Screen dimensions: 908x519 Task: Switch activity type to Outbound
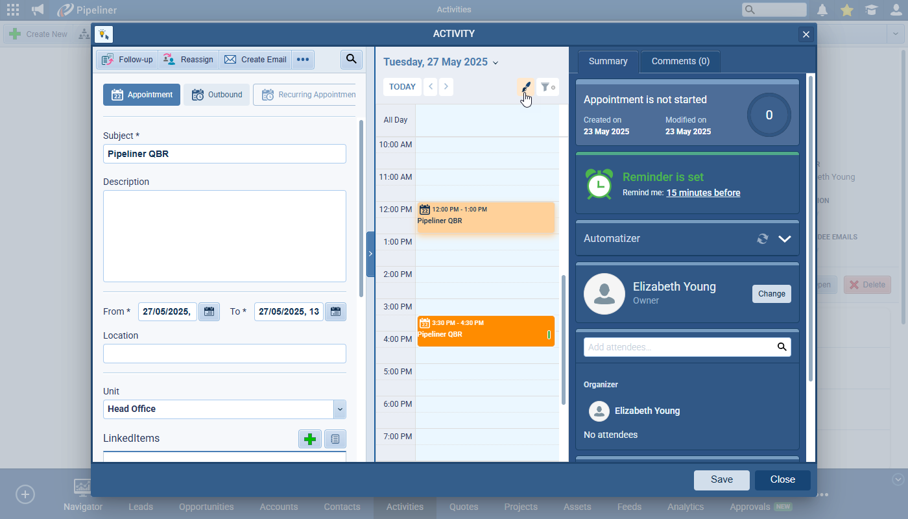point(217,95)
